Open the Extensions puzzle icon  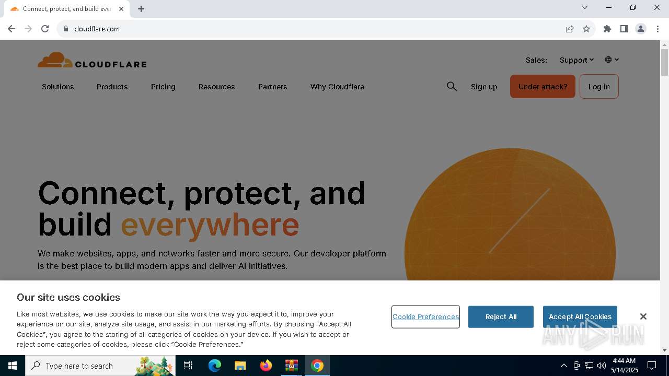[x=607, y=29]
